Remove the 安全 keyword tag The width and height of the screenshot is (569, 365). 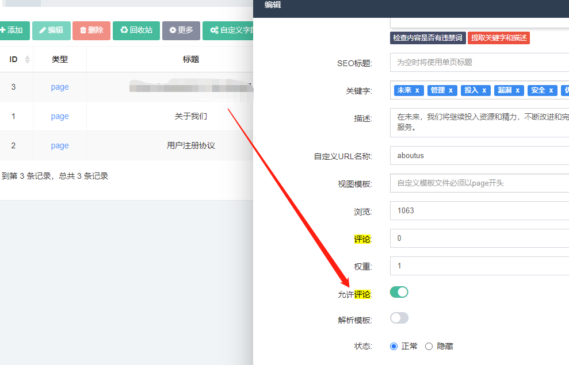(x=551, y=91)
